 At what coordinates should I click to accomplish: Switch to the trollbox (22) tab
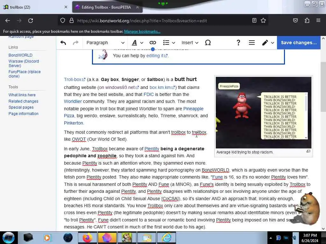point(35,7)
